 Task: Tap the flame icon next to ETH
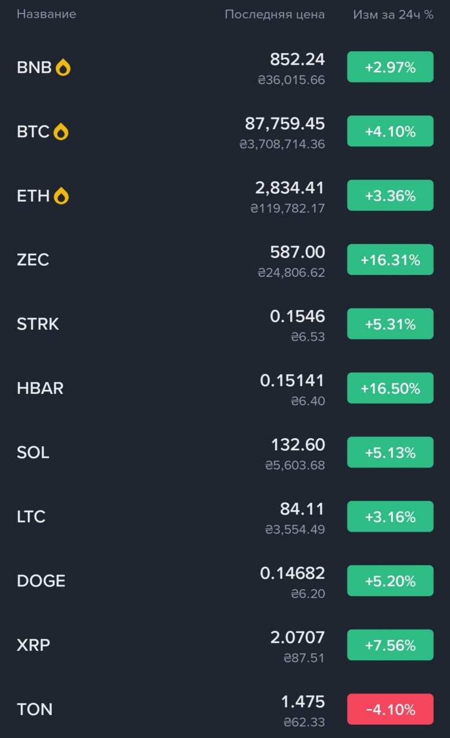[x=61, y=197]
